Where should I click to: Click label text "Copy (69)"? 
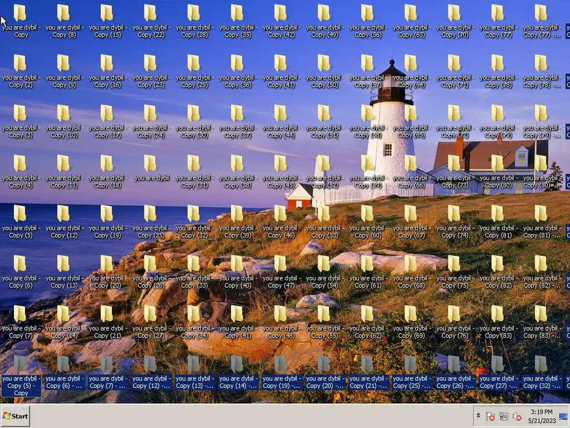[x=411, y=336]
